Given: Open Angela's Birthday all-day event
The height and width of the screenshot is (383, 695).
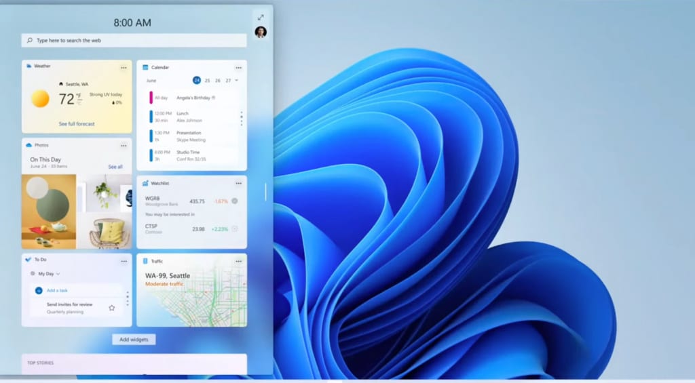Looking at the screenshot, I should click(x=194, y=98).
